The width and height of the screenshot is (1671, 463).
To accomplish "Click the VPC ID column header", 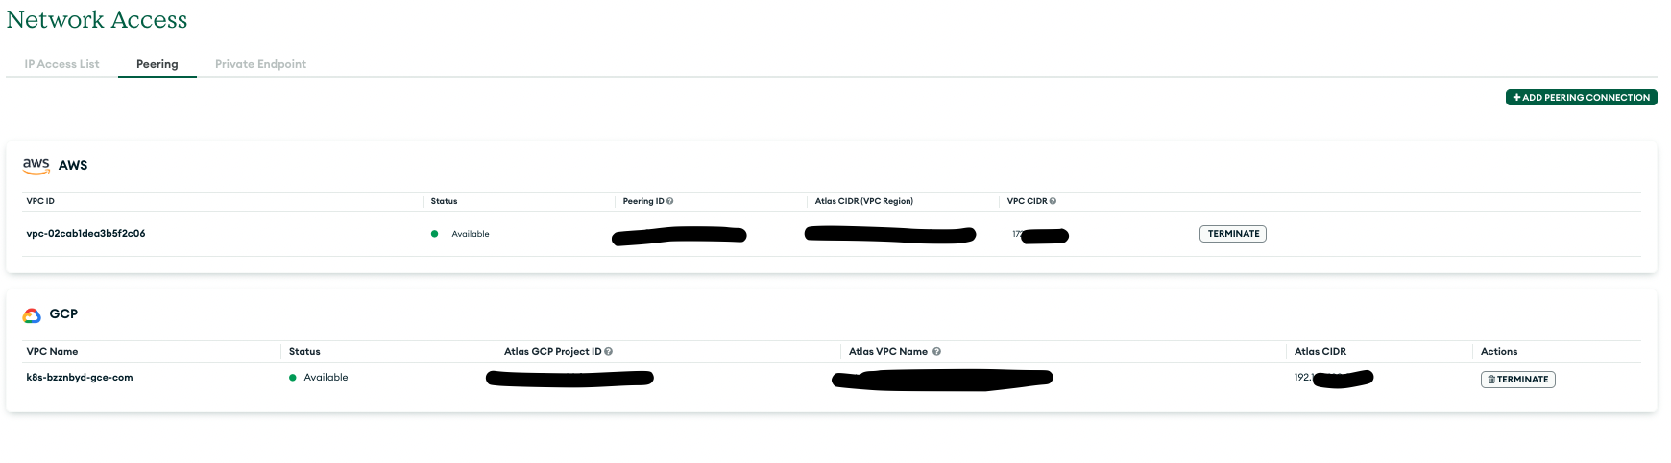I will tap(40, 201).
